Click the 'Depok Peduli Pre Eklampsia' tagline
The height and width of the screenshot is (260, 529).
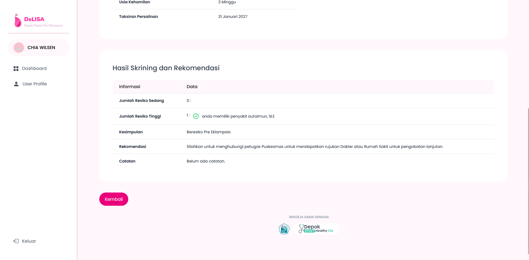click(43, 25)
